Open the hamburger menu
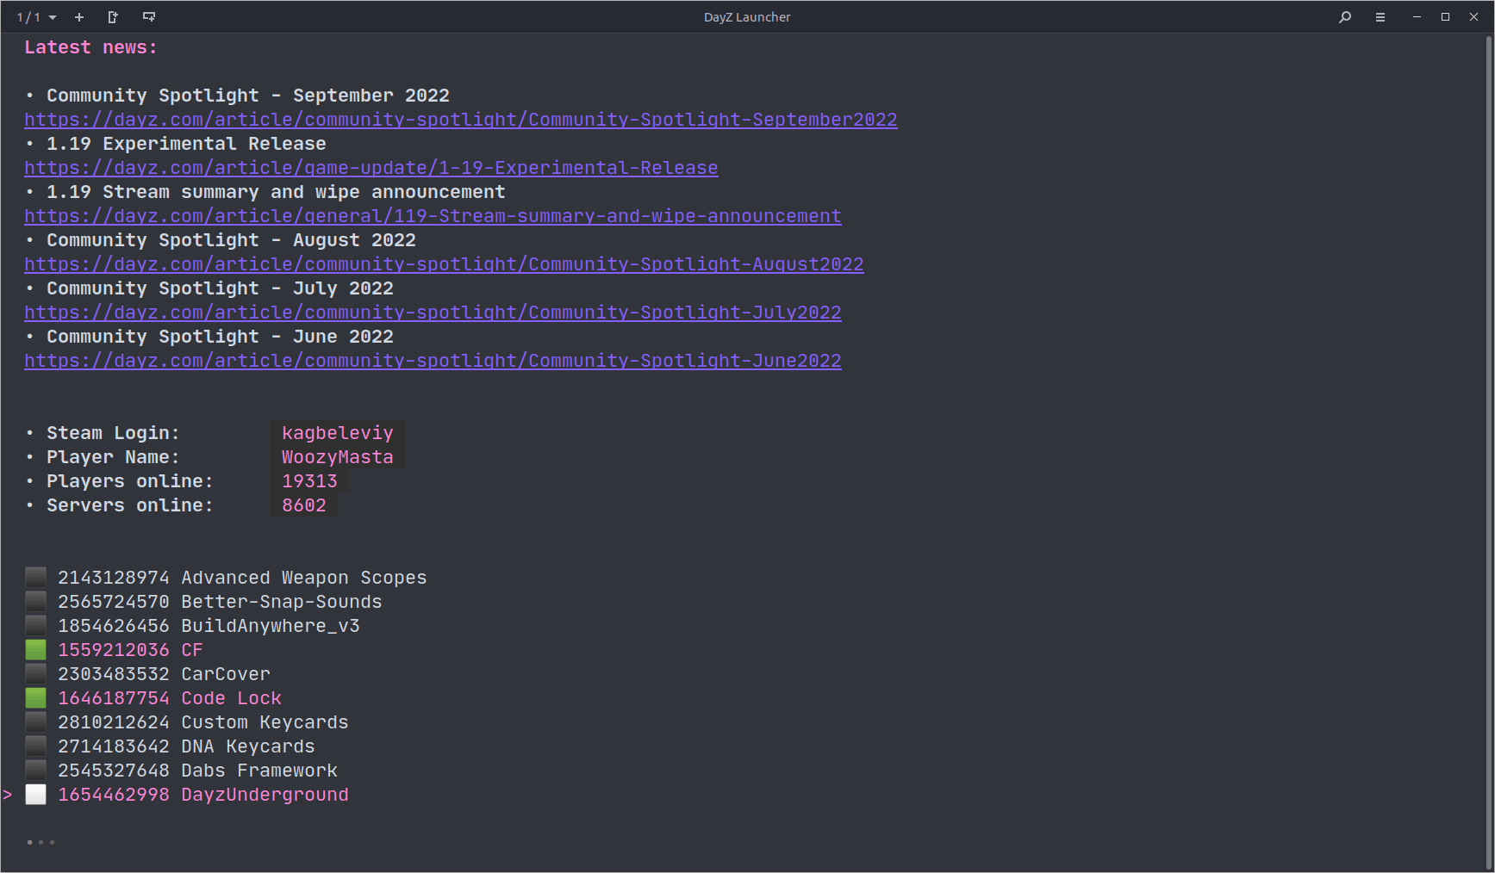Screen dimensions: 1495x873 [1380, 17]
